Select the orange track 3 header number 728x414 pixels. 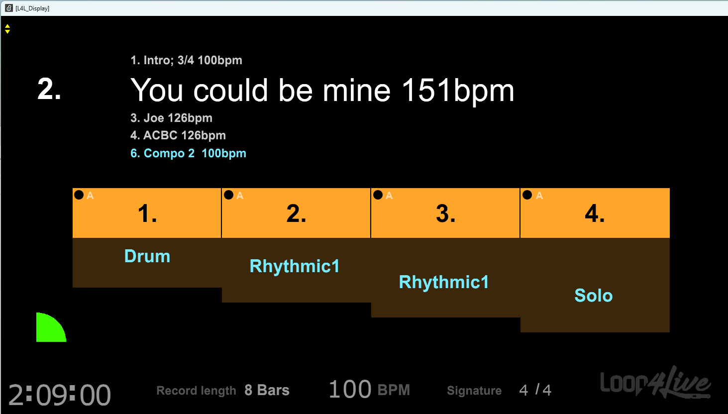click(446, 213)
